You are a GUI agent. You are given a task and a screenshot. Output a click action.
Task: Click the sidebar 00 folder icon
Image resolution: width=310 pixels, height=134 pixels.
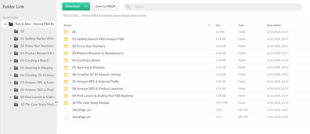click(16, 31)
